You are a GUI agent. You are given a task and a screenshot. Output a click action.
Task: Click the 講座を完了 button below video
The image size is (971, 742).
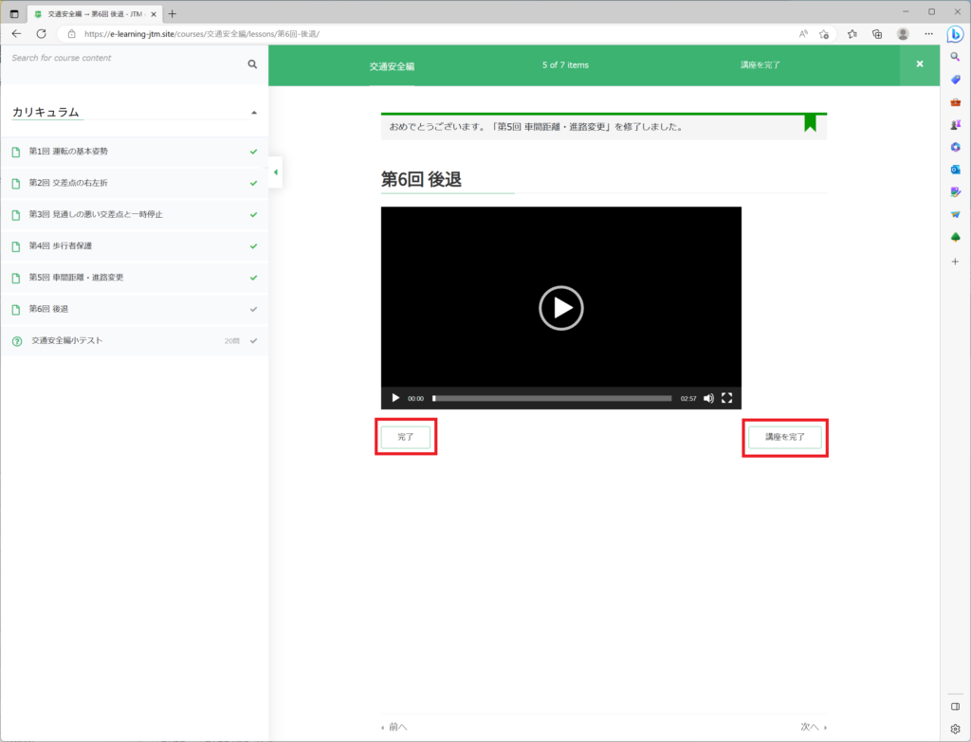coord(784,437)
